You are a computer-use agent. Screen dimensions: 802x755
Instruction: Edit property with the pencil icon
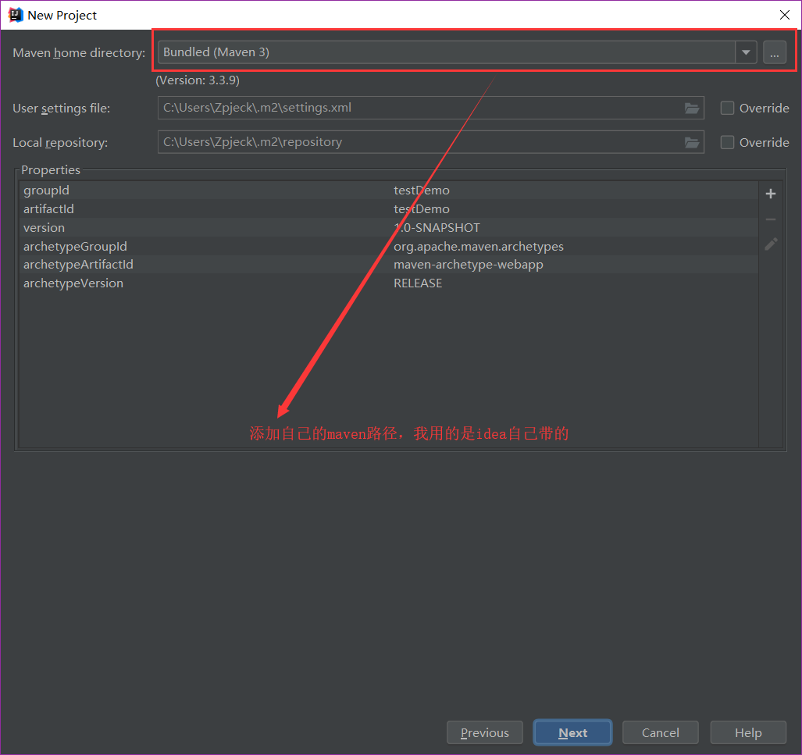(x=770, y=244)
